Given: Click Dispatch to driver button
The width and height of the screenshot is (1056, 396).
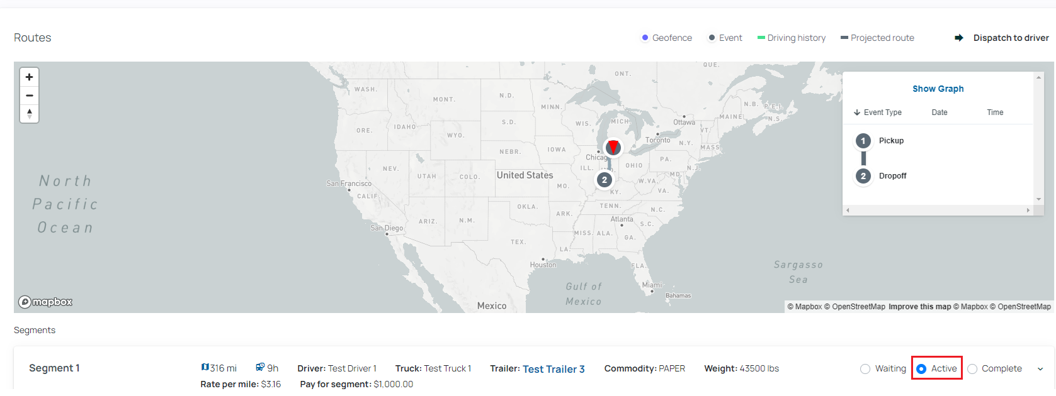Looking at the screenshot, I should click(1011, 38).
